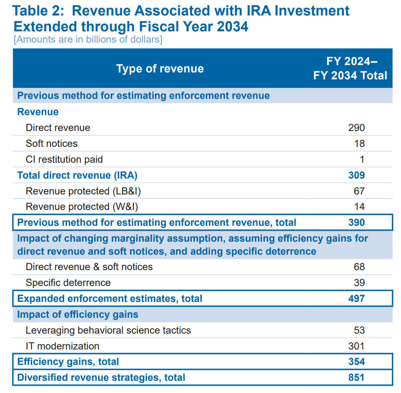Click the 'Expanded enforcement estimates, total' row label
Viewport: 401px width, 393px height.
(110, 299)
